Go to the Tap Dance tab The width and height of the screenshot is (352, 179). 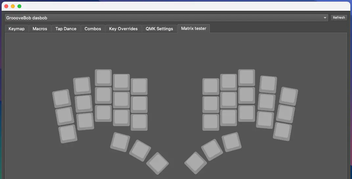[x=66, y=29]
